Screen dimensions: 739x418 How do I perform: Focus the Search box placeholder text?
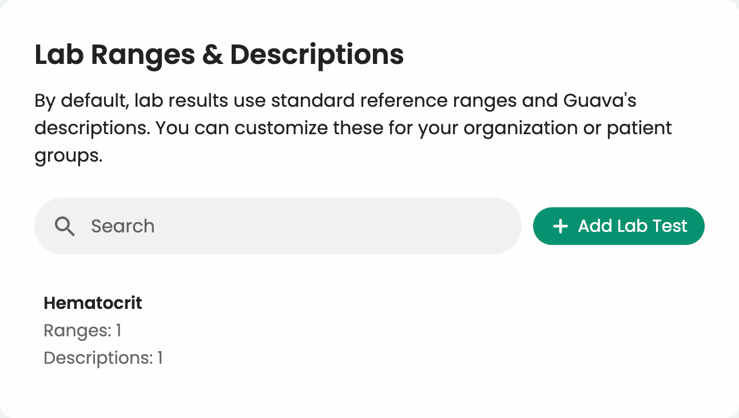(x=122, y=226)
